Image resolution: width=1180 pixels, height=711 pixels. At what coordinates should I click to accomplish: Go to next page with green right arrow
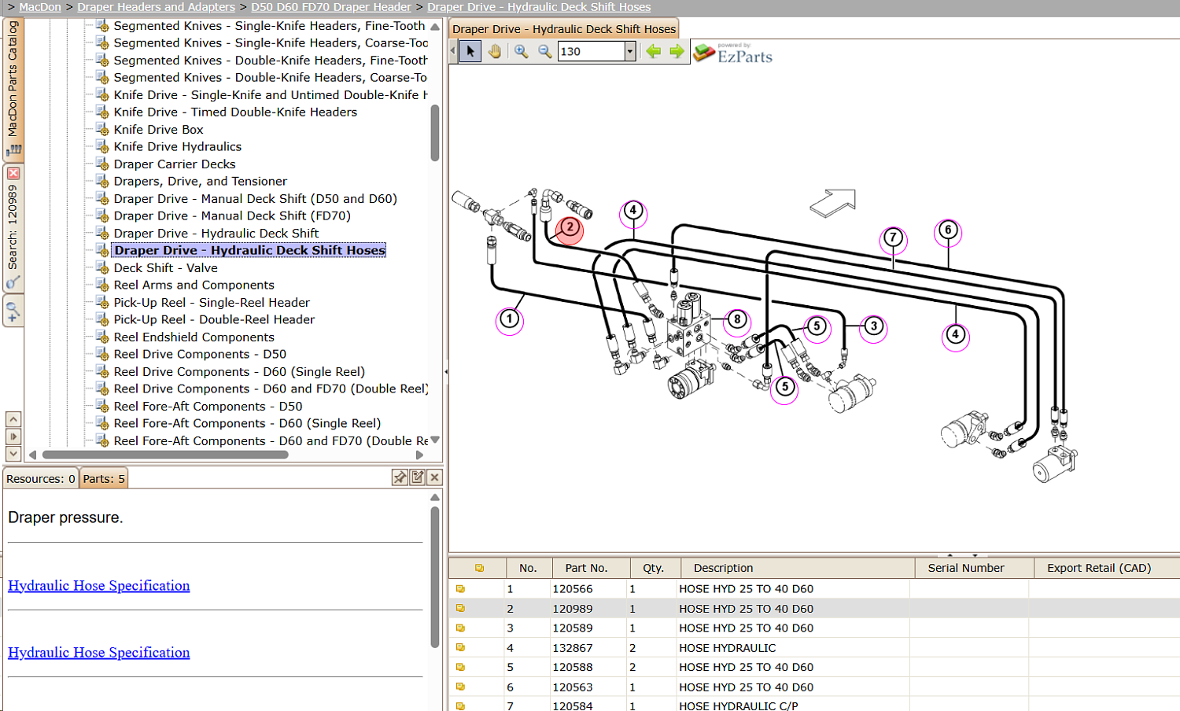point(677,52)
